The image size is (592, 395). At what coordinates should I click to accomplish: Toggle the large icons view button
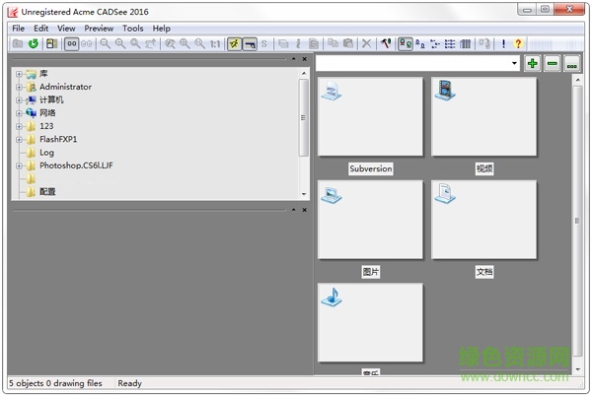coord(406,44)
